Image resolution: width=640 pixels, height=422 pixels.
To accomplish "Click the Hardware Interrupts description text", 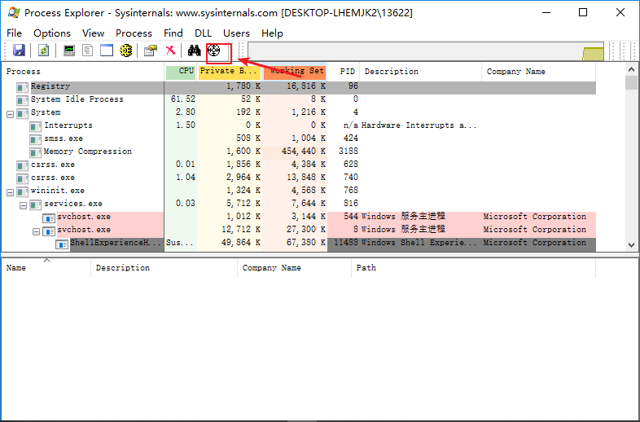I will 419,125.
